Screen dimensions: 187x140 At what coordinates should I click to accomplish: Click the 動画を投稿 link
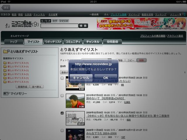(147, 15)
